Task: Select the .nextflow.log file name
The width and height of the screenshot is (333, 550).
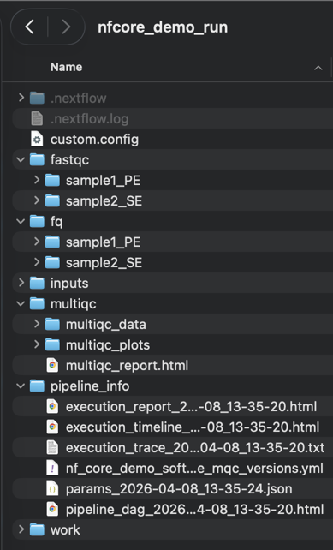Action: coord(89,119)
